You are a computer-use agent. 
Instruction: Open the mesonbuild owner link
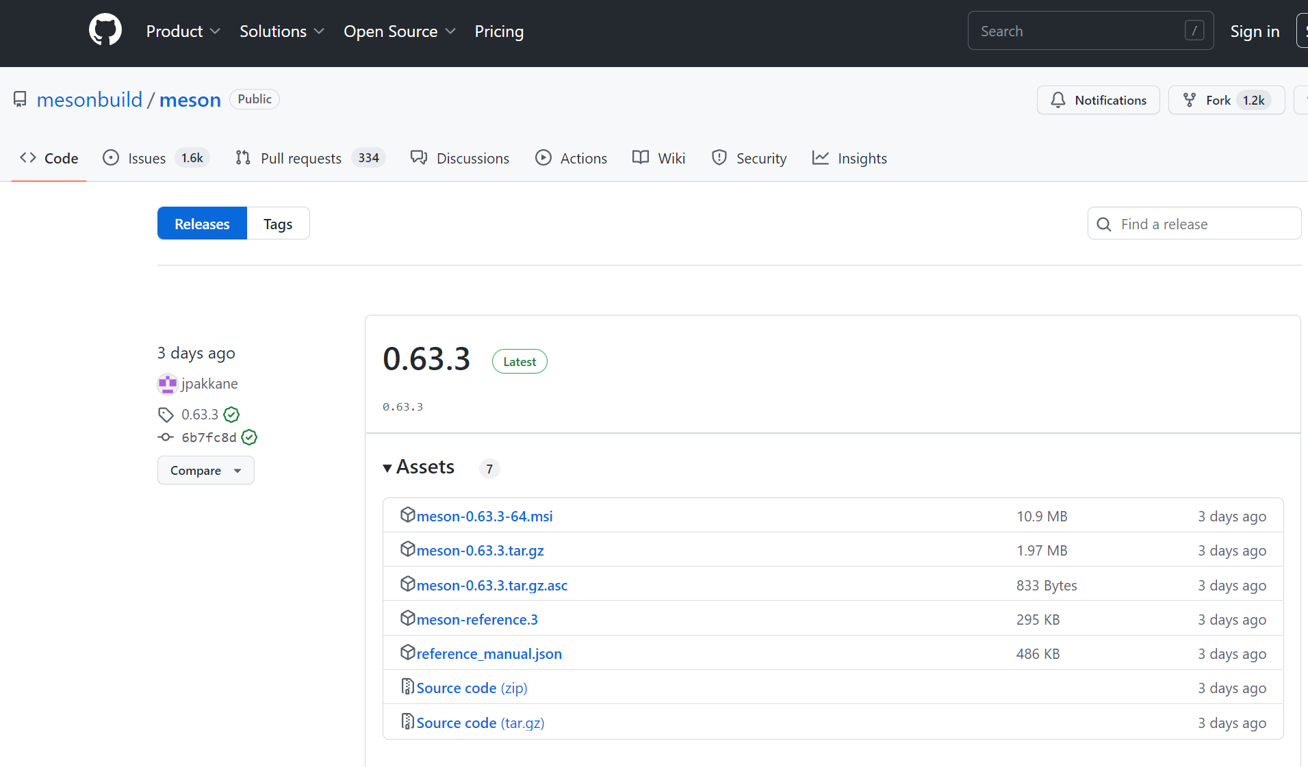90,100
